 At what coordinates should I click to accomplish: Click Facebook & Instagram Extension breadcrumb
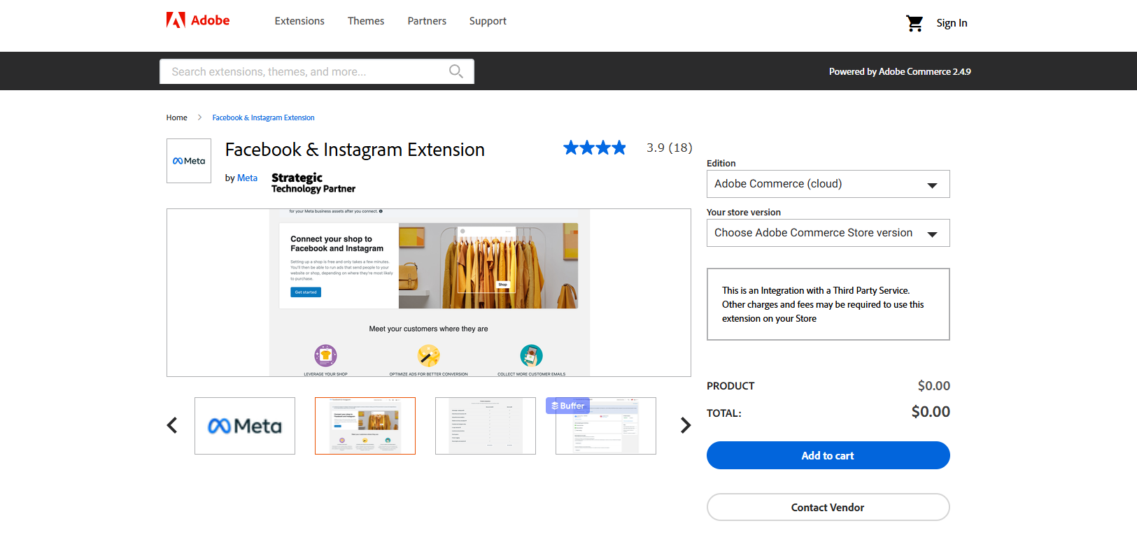[263, 117]
